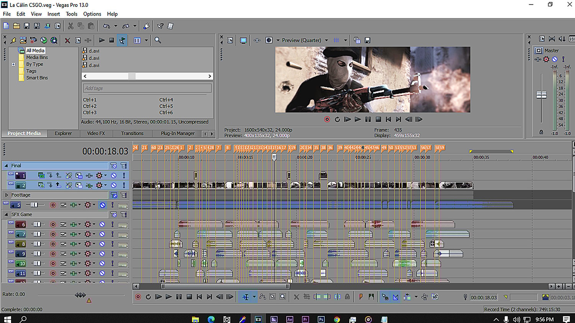The width and height of the screenshot is (575, 323).
Task: Solo video track 2
Action: pos(124,185)
